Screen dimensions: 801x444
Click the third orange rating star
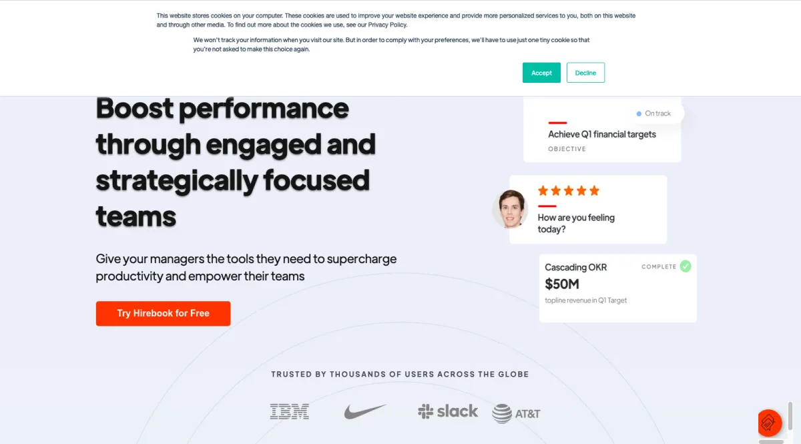pyautogui.click(x=569, y=191)
